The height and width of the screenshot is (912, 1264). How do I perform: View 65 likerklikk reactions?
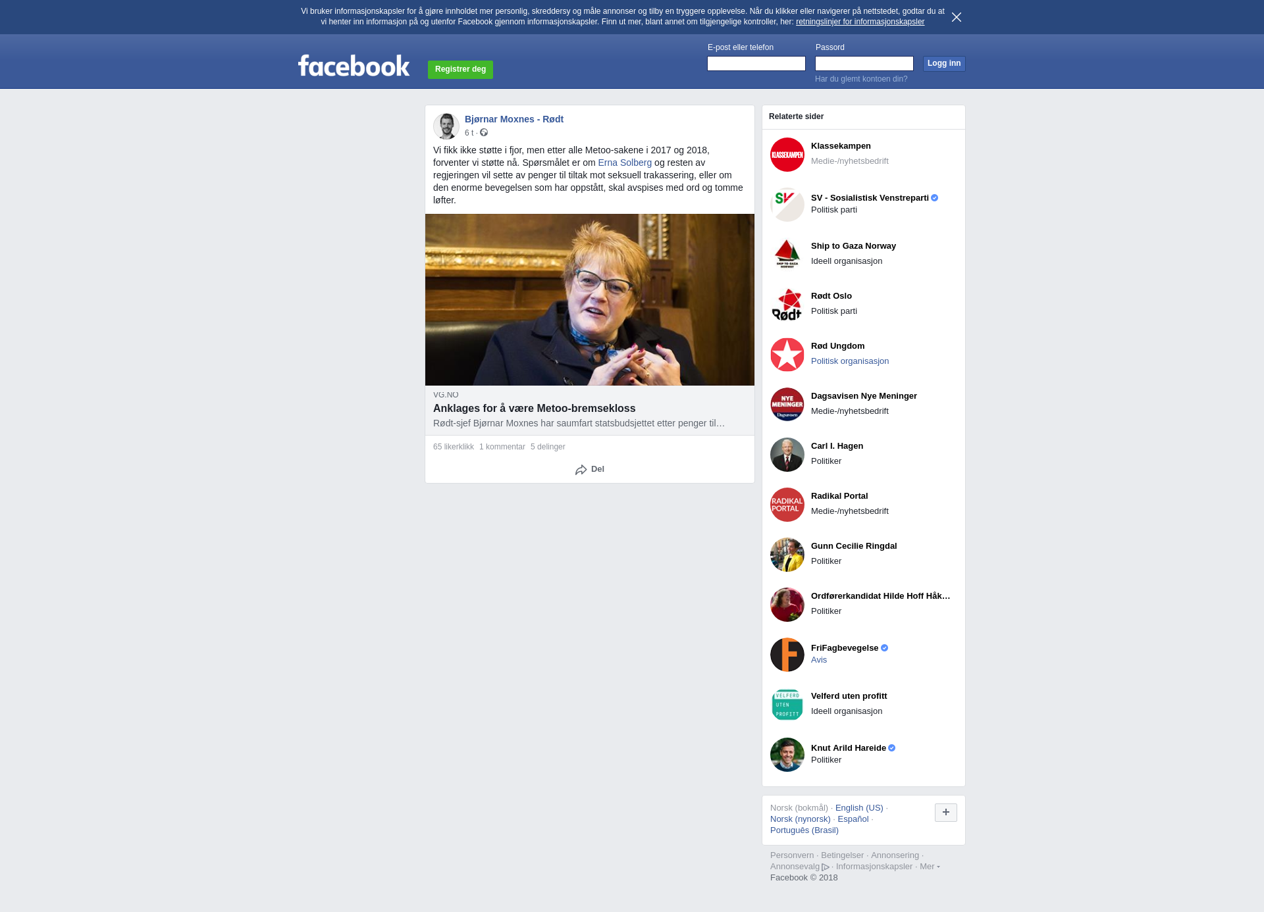454,447
